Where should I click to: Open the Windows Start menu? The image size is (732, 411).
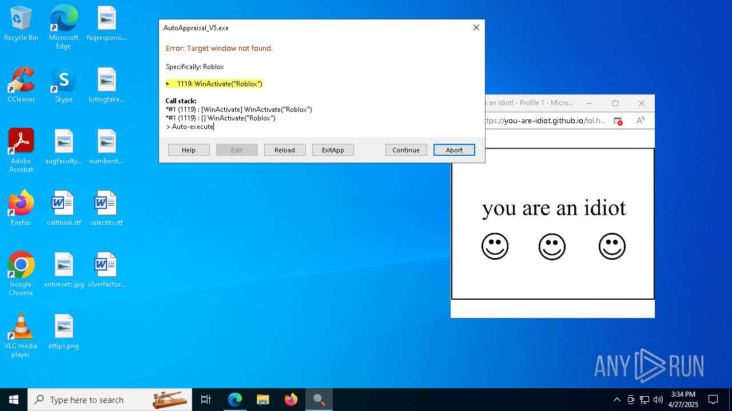(x=14, y=400)
